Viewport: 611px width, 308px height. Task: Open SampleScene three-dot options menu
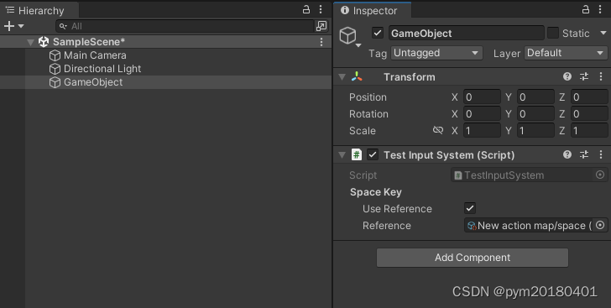pyautogui.click(x=321, y=42)
